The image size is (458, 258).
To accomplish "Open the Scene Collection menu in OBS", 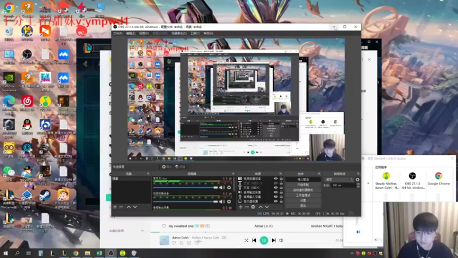I will [179, 33].
